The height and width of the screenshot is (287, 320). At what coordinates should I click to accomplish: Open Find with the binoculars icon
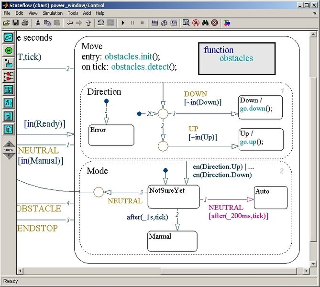click(205, 22)
